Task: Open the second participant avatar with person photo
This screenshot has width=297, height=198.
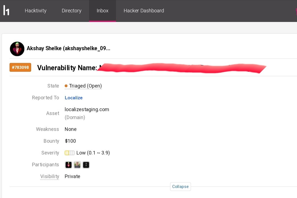Action: pos(77,165)
